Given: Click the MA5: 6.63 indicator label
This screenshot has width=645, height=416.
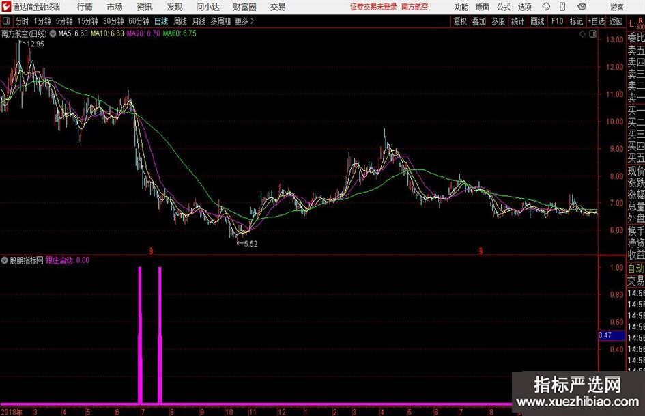Looking at the screenshot, I should pyautogui.click(x=73, y=33).
